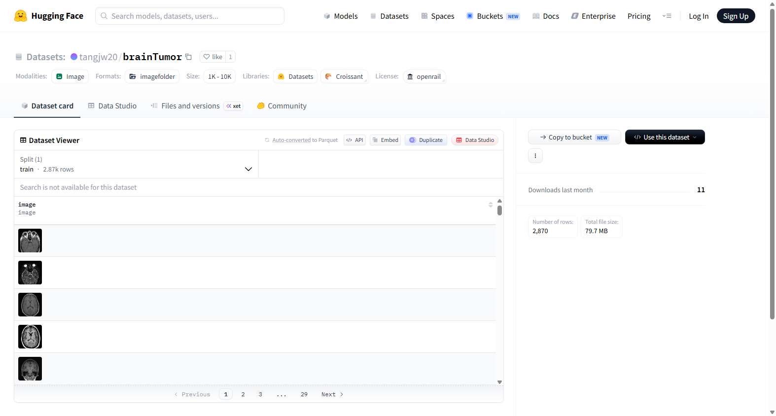This screenshot has width=776, height=416.
Task: Click the viewer scroll down arrow
Action: [x=499, y=382]
